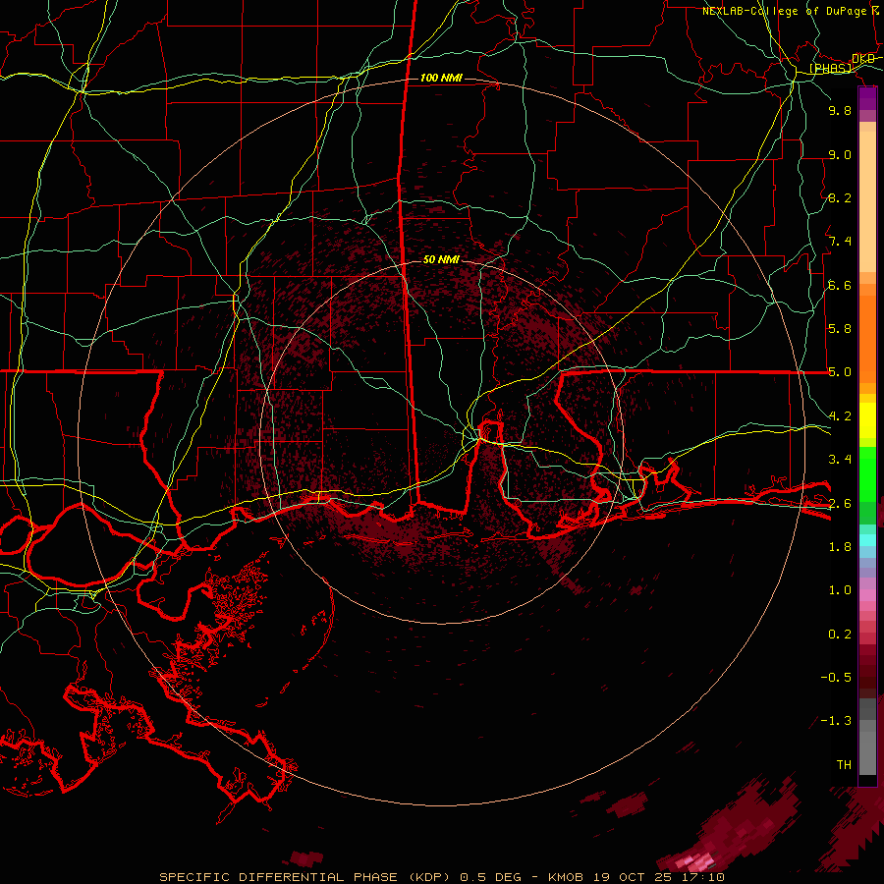
Task: Click the 5.0 value on the color scale
Action: (840, 372)
